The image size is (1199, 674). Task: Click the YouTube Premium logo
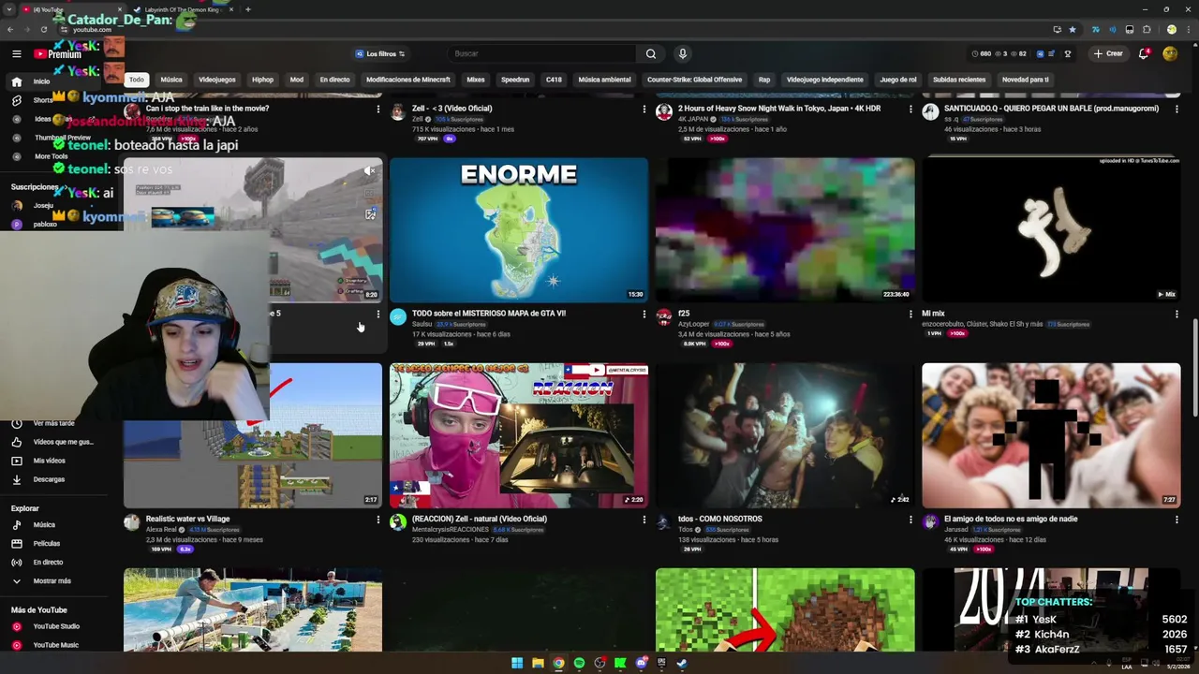(x=58, y=54)
